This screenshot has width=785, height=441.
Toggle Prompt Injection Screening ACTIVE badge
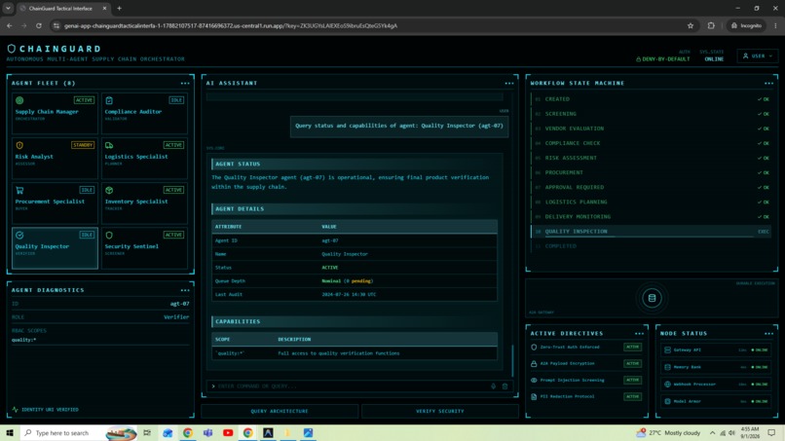tap(632, 380)
